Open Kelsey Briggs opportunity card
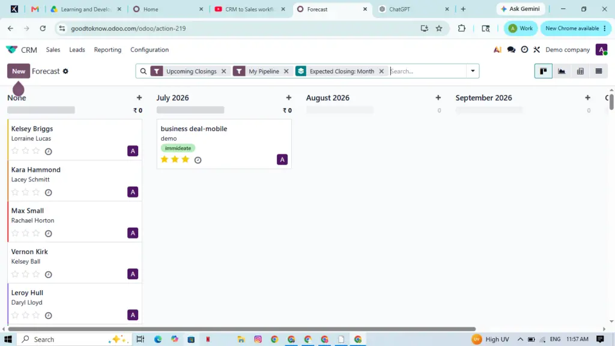Screen dimensions: 615x346 [x=74, y=139]
